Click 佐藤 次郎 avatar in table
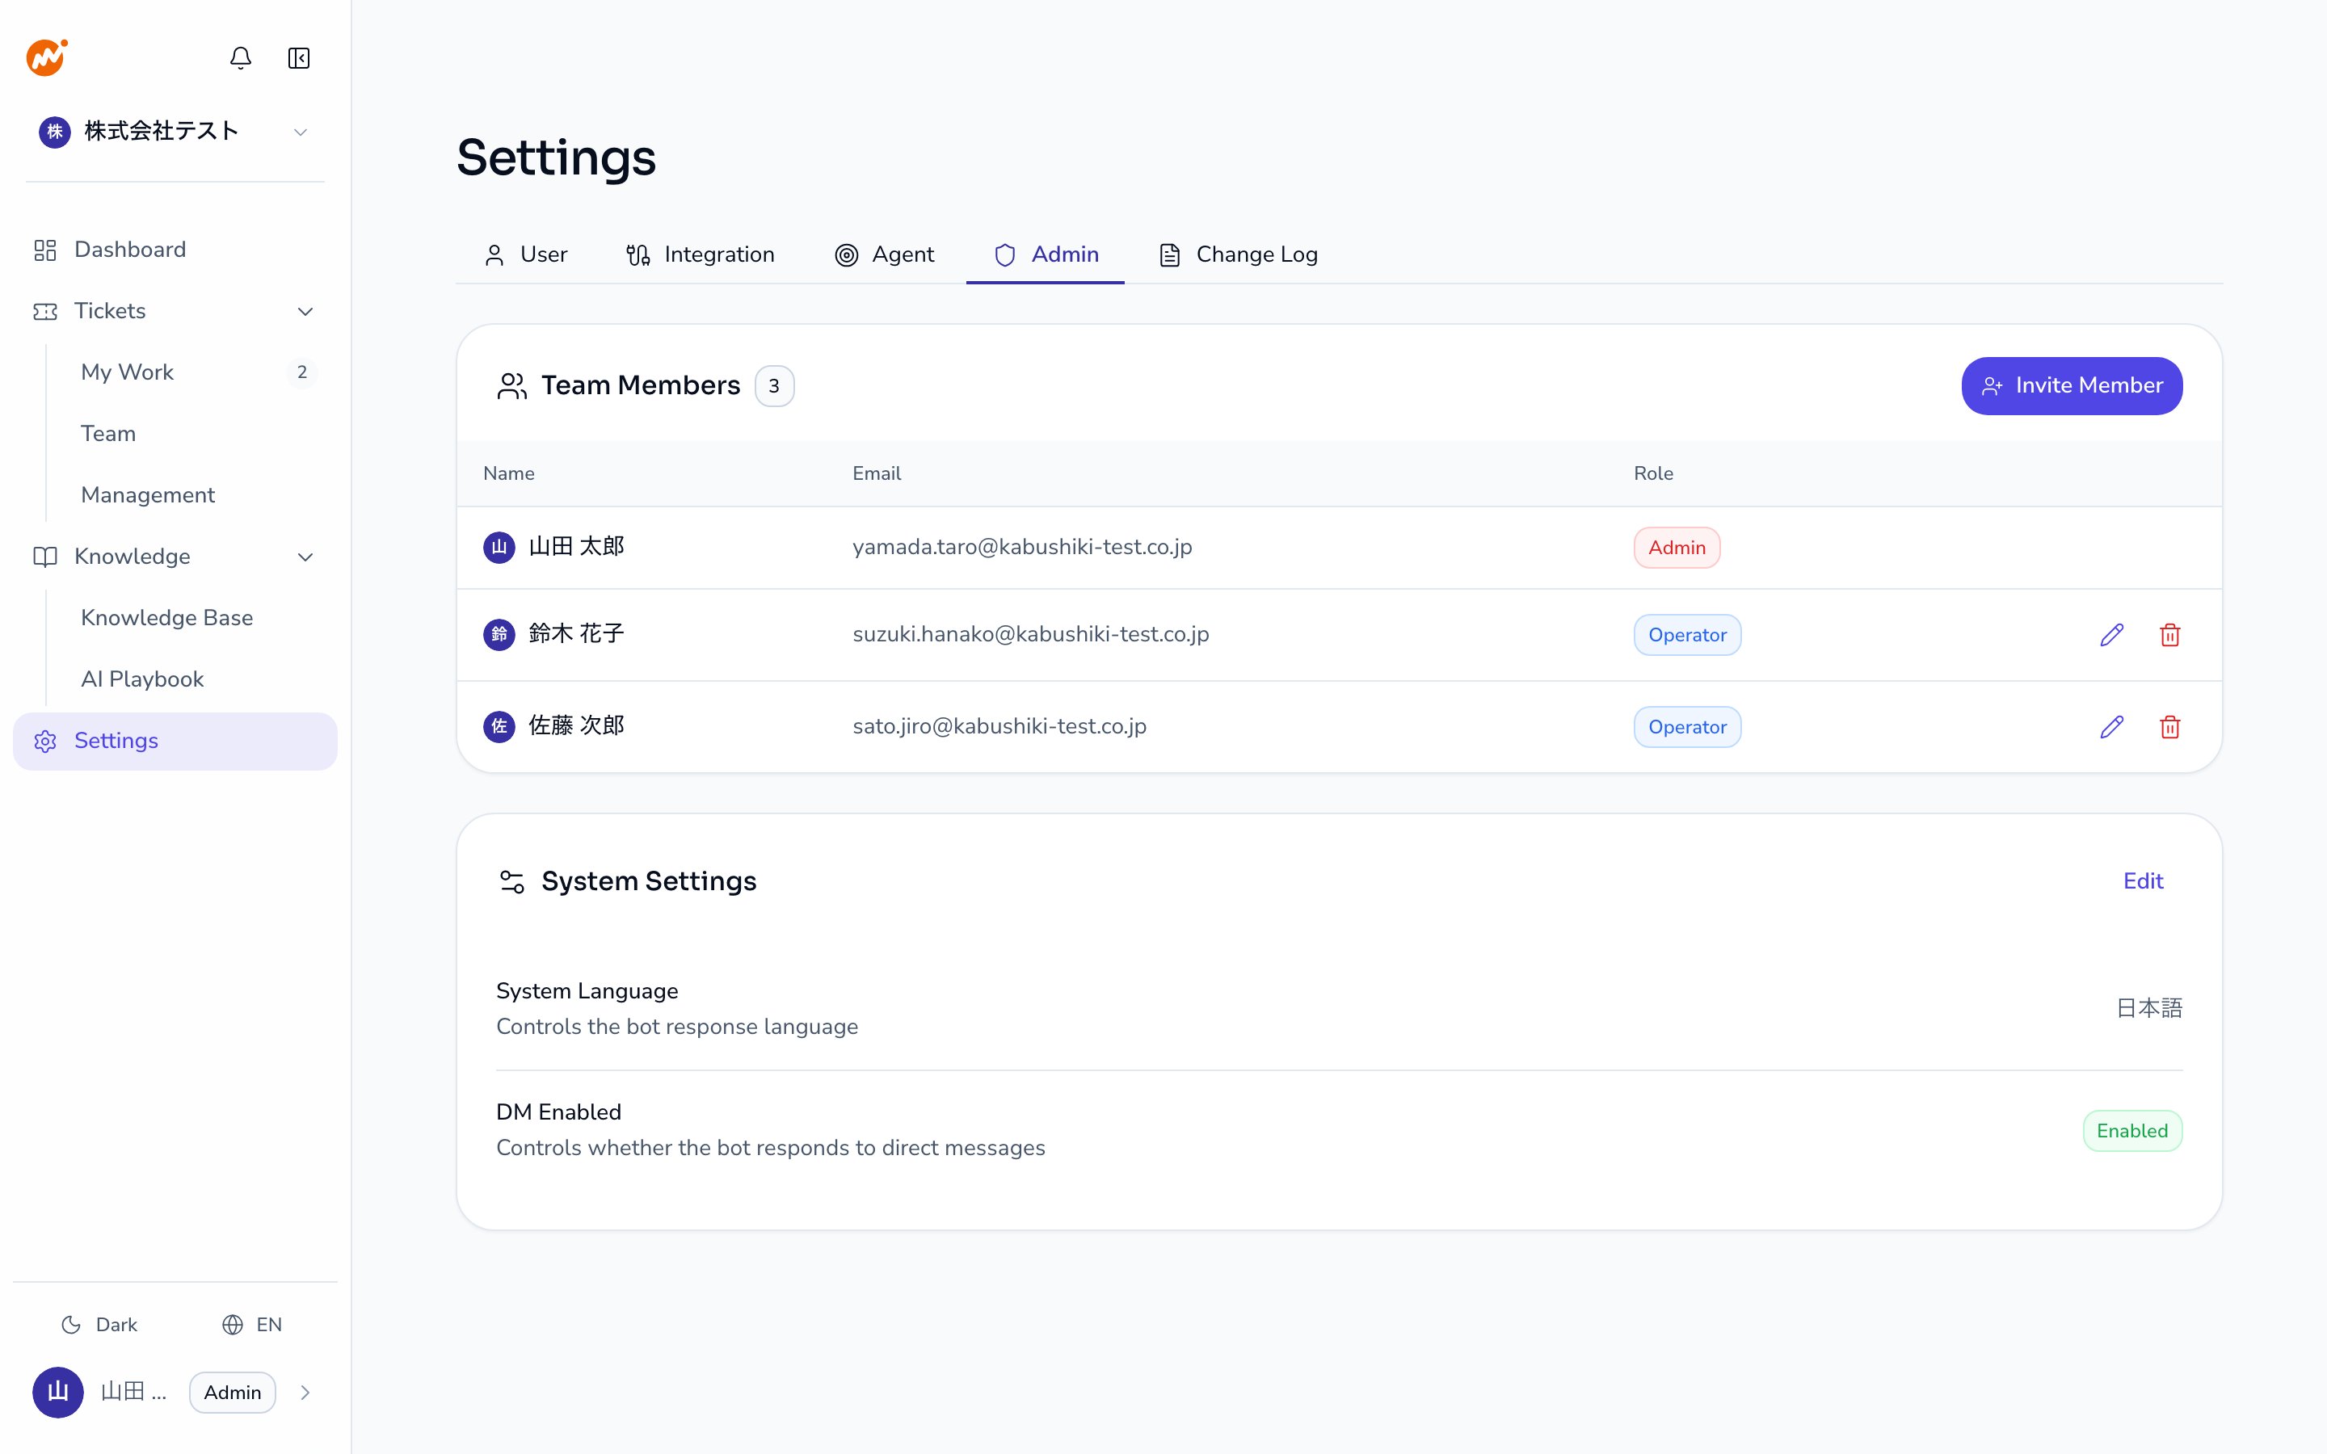Image resolution: width=2327 pixels, height=1454 pixels. pyautogui.click(x=499, y=727)
